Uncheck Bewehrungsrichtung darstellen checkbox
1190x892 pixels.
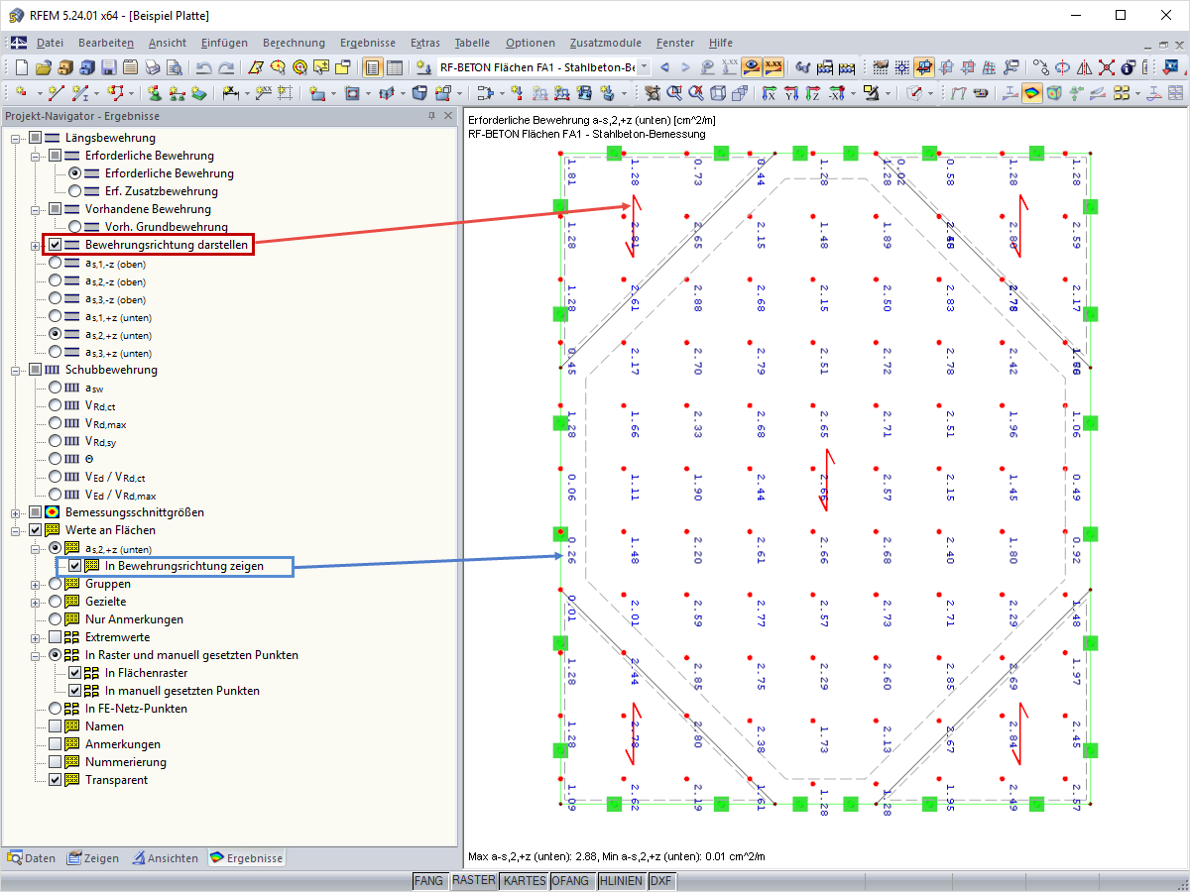(x=56, y=245)
